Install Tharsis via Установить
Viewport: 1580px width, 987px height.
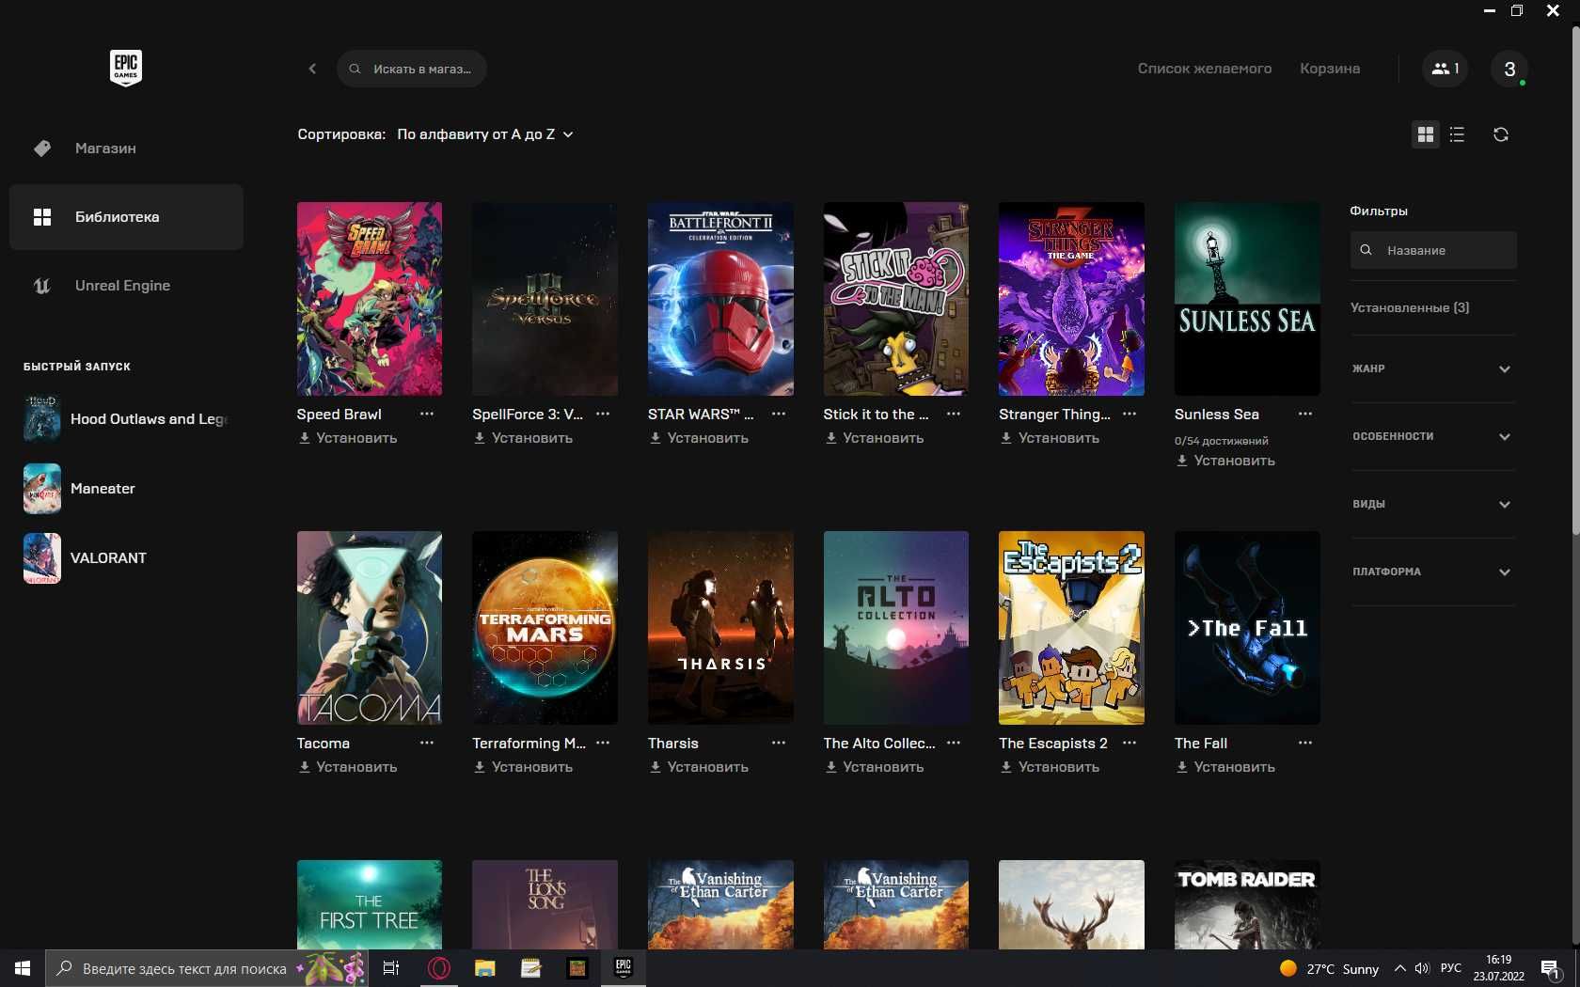699,767
